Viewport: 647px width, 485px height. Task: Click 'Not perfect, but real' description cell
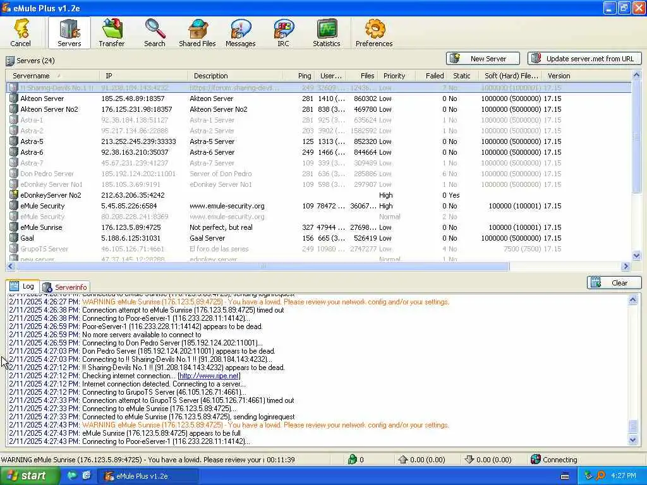[x=221, y=227]
